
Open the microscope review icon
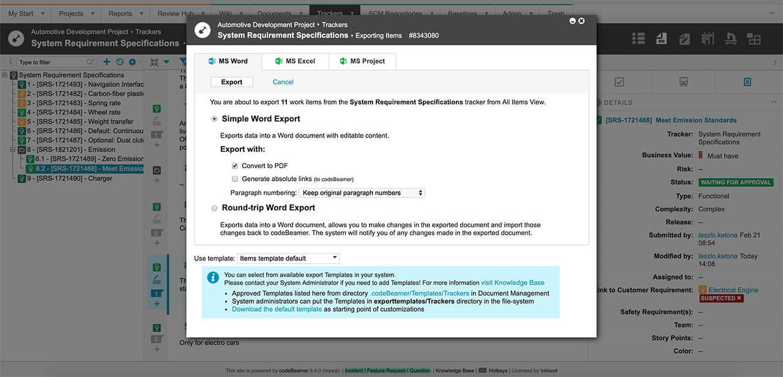pyautogui.click(x=730, y=38)
